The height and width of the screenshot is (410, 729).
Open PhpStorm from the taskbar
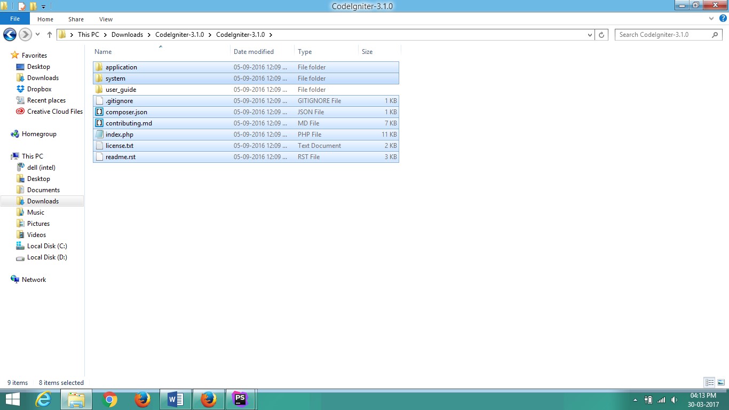240,399
